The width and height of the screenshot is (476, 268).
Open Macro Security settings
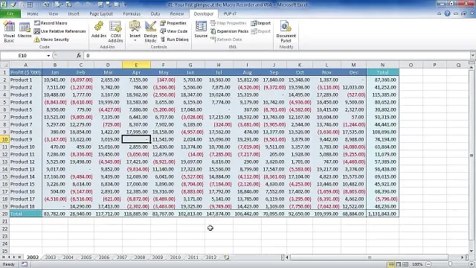point(51,39)
